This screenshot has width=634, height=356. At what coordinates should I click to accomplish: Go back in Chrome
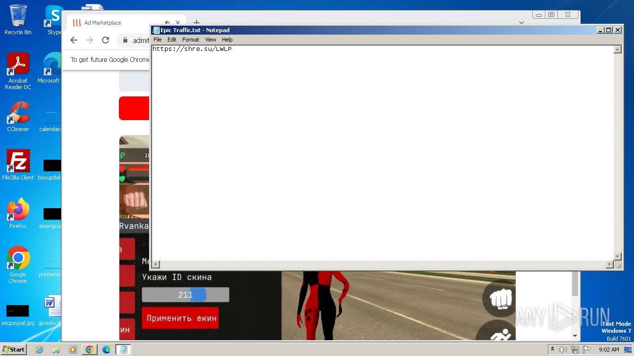[74, 41]
